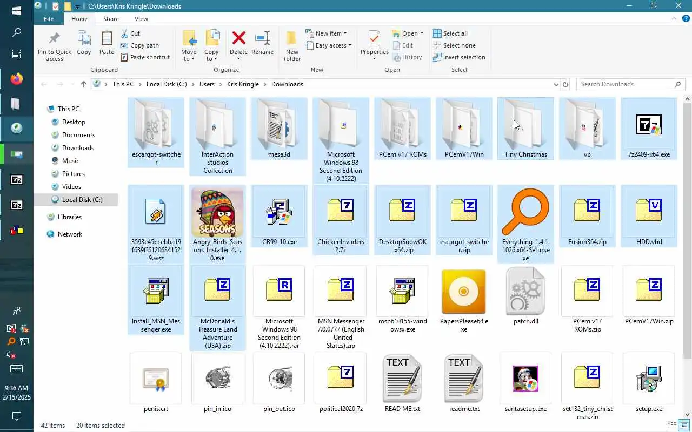Expand the Open dropdown in ribbon
This screenshot has height=432, width=692.
tap(408, 33)
